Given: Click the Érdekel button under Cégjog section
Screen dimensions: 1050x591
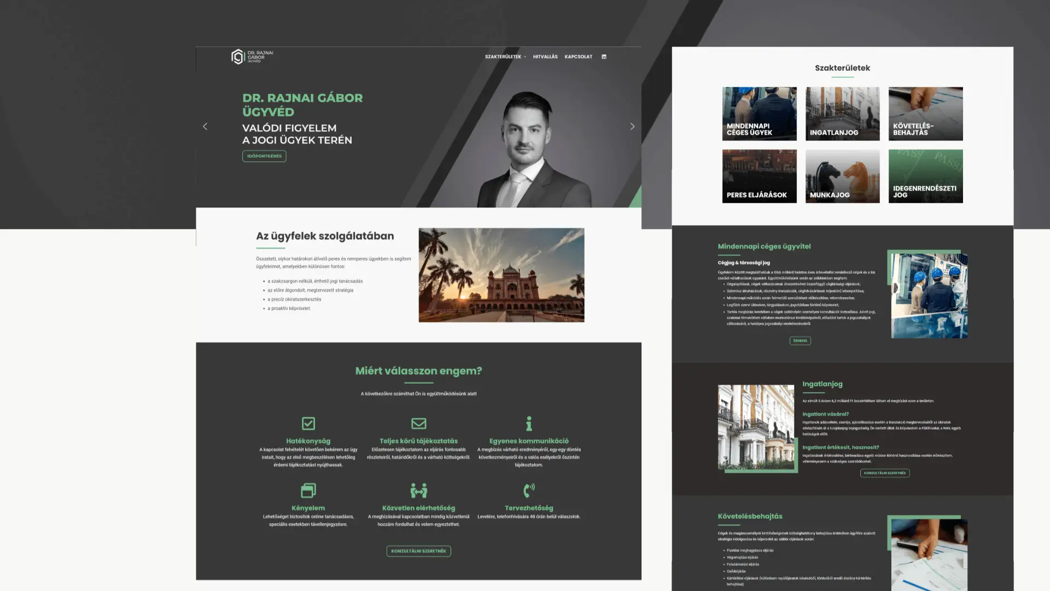Looking at the screenshot, I should point(800,340).
